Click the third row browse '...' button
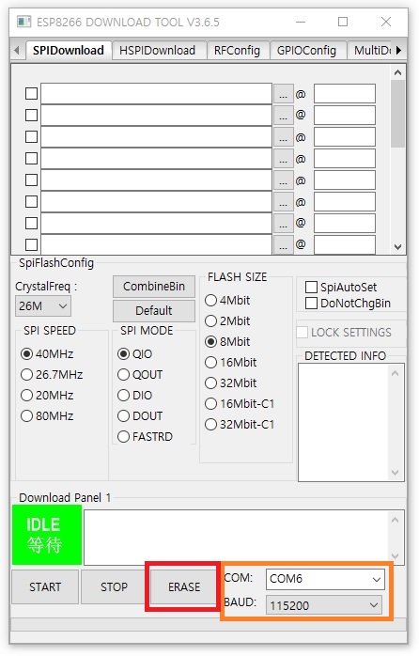This screenshot has height=656, width=419. click(x=284, y=137)
